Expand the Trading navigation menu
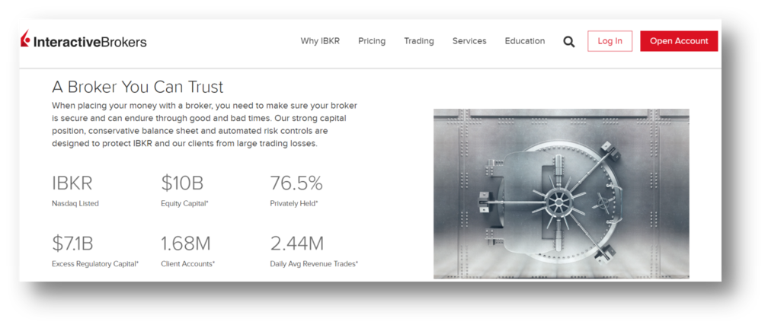 [x=419, y=41]
